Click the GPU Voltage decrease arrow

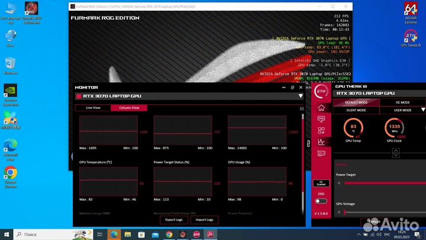pos(339,212)
